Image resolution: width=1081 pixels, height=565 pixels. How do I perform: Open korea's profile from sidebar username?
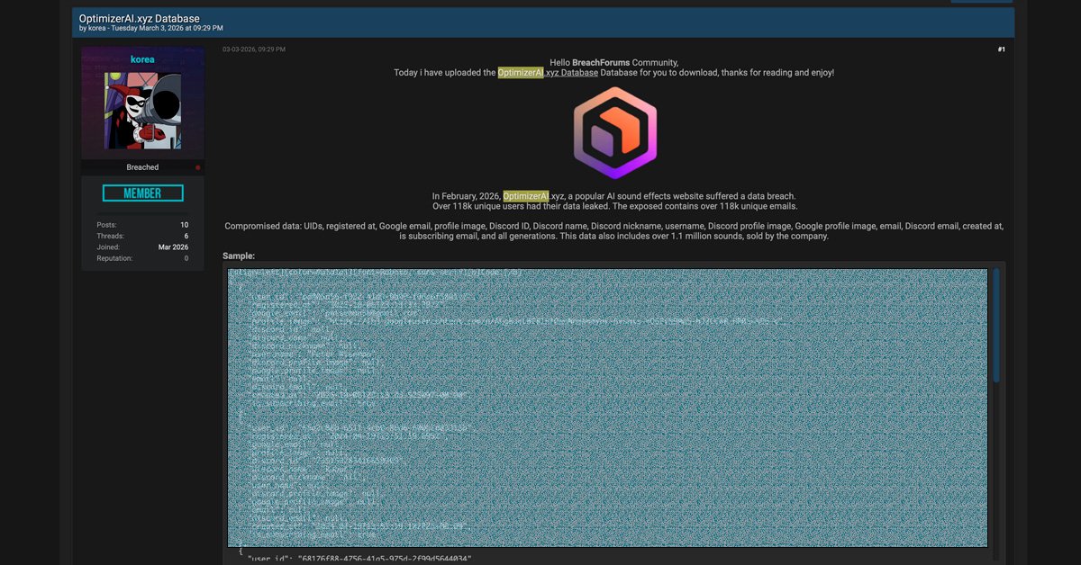coord(142,59)
